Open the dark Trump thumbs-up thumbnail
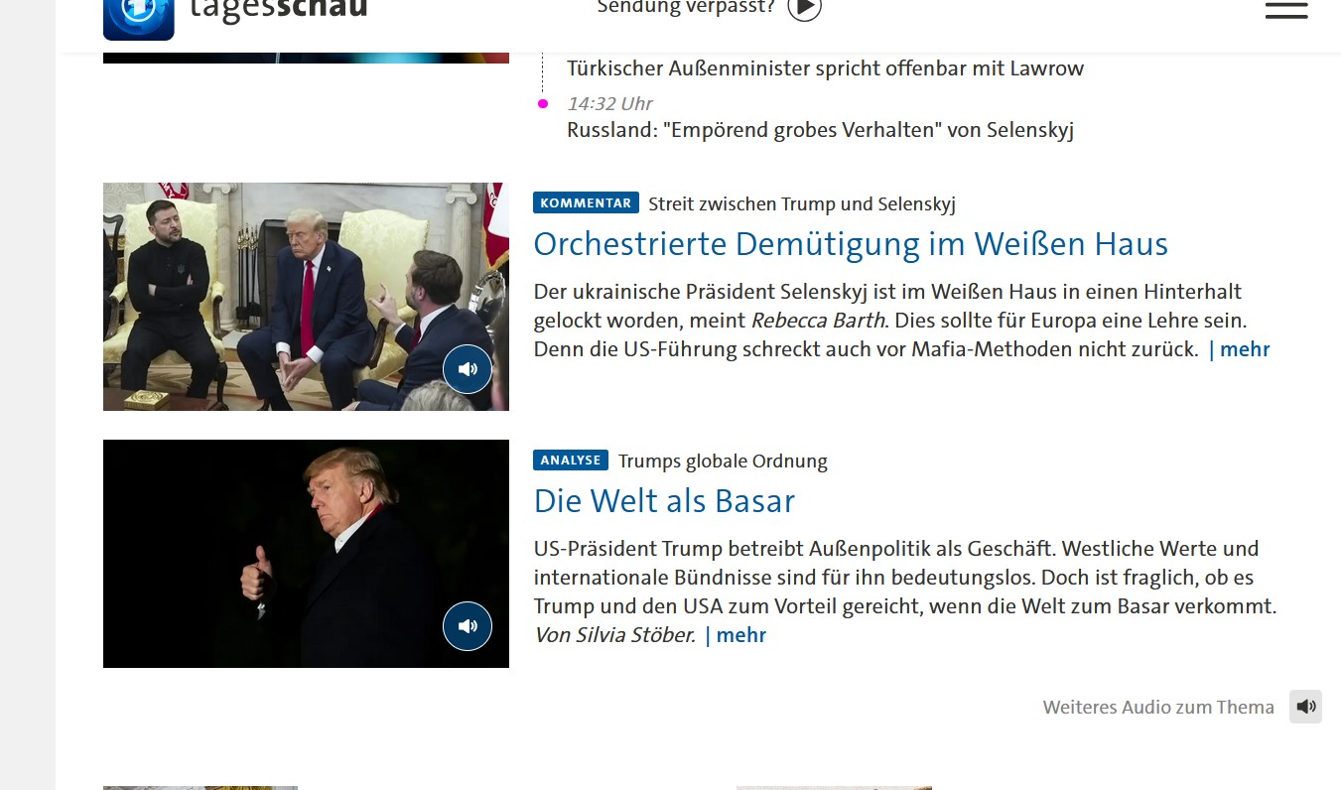Viewport: 1341px width, 790px height. coord(306,554)
